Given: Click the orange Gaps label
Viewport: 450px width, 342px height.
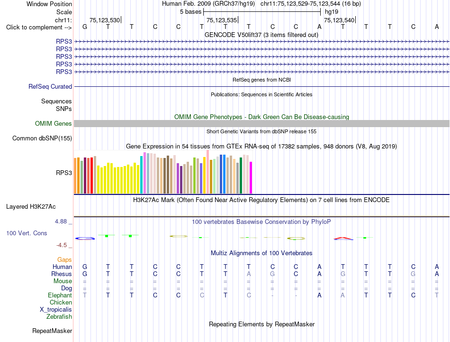Looking at the screenshot, I should coord(64,260).
